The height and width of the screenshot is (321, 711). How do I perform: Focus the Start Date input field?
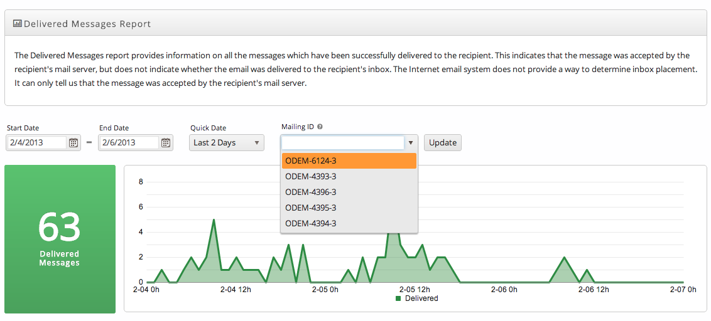pos(36,142)
